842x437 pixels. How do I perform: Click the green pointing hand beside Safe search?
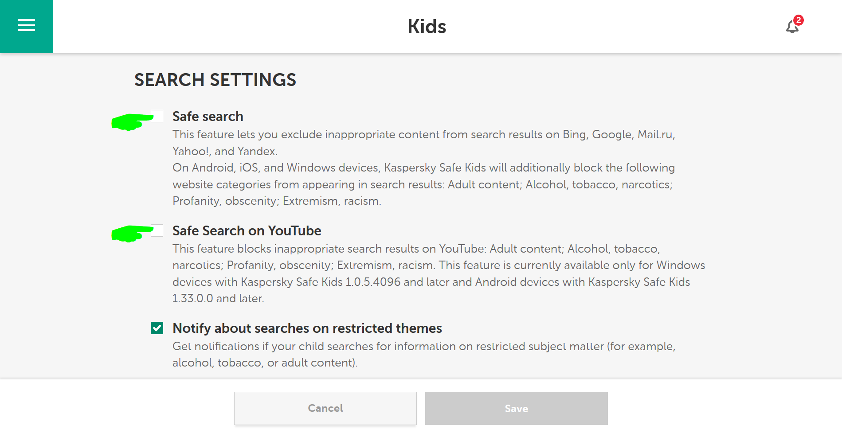tap(132, 121)
